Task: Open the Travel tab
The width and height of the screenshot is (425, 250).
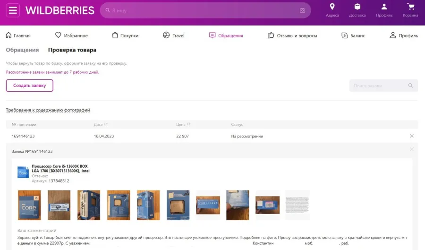Action: [173, 35]
